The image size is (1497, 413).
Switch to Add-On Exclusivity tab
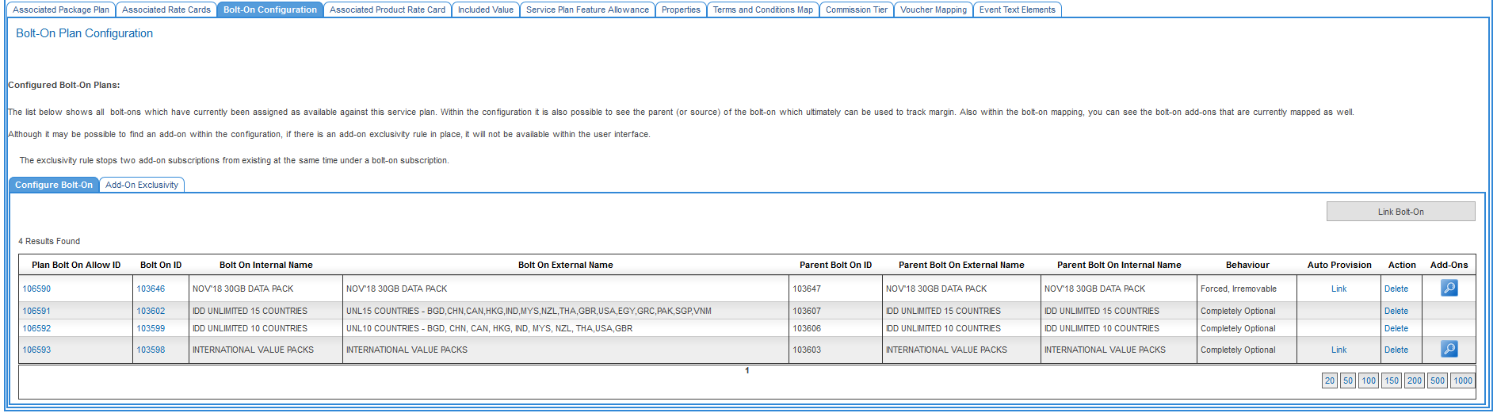coord(142,185)
